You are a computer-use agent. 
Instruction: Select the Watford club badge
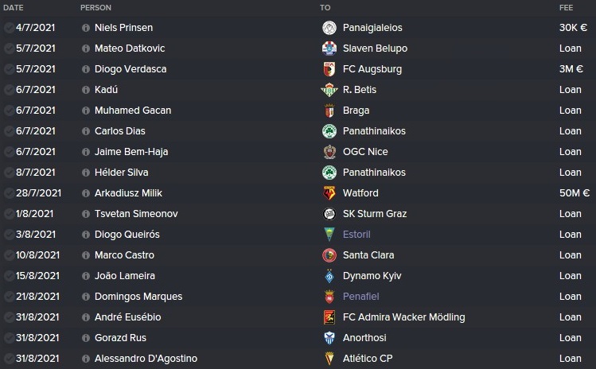tap(329, 193)
